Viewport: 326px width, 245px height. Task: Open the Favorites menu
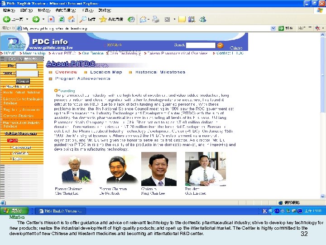(66, 10)
